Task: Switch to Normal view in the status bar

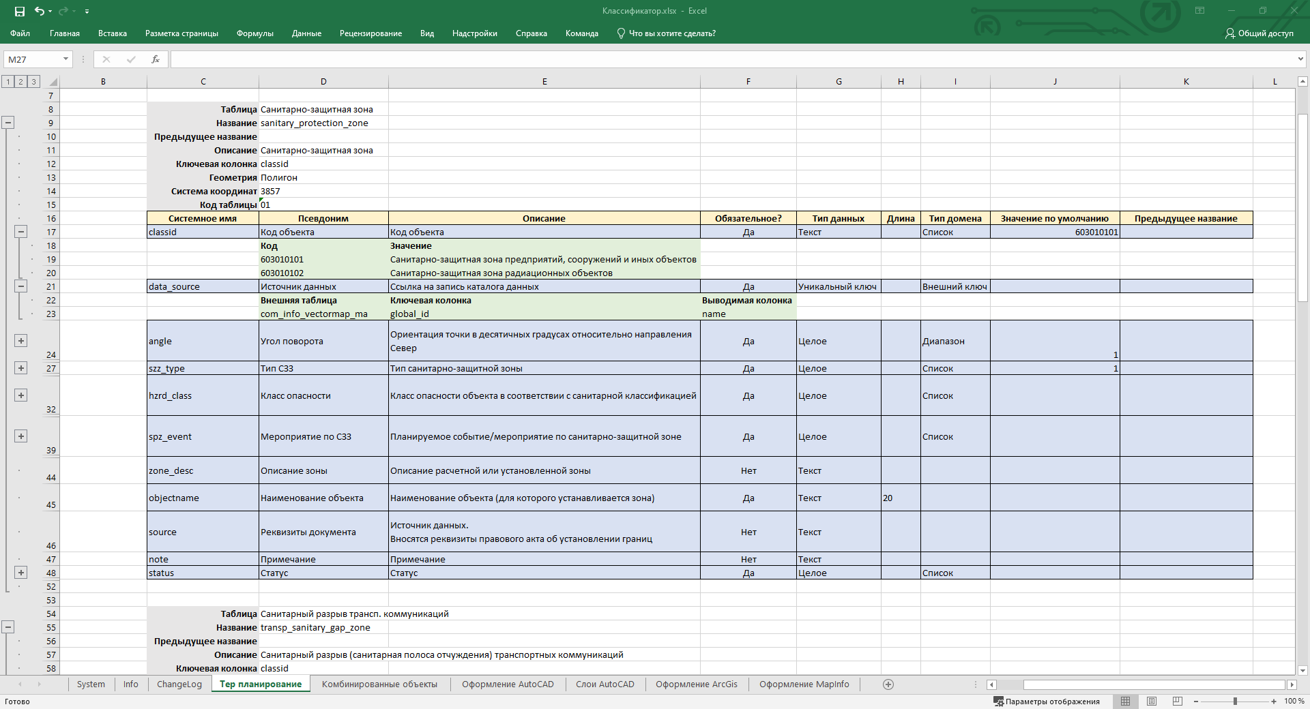Action: [1126, 702]
